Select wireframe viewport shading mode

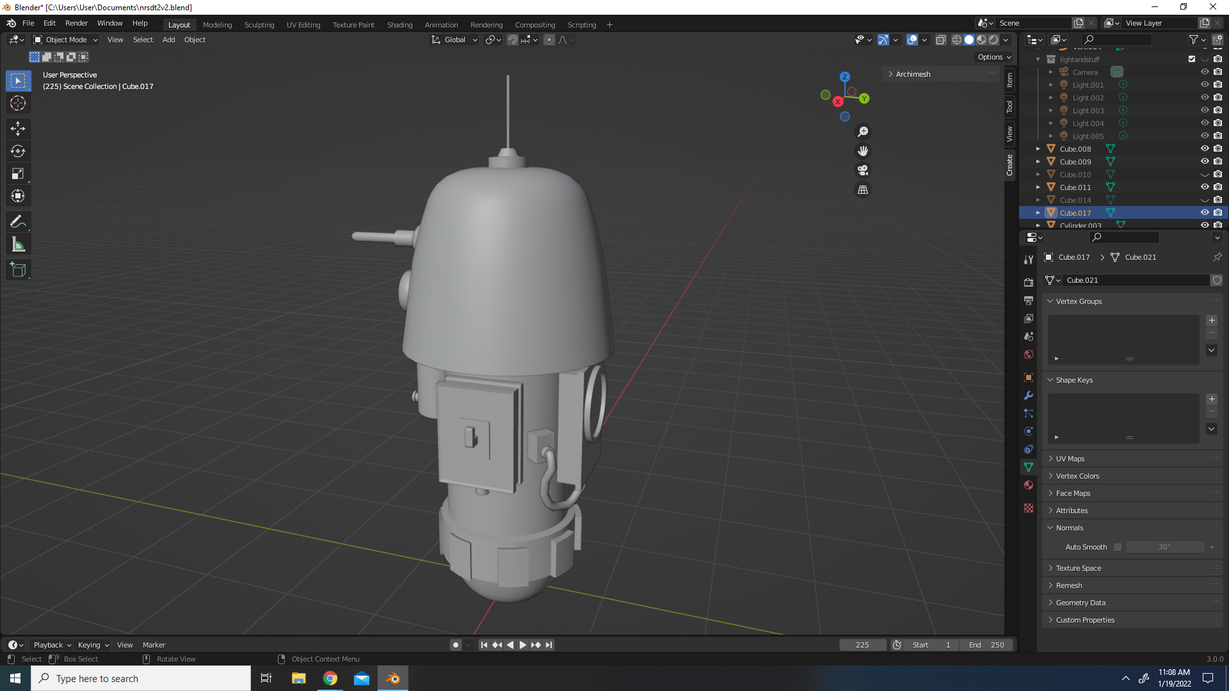(957, 40)
